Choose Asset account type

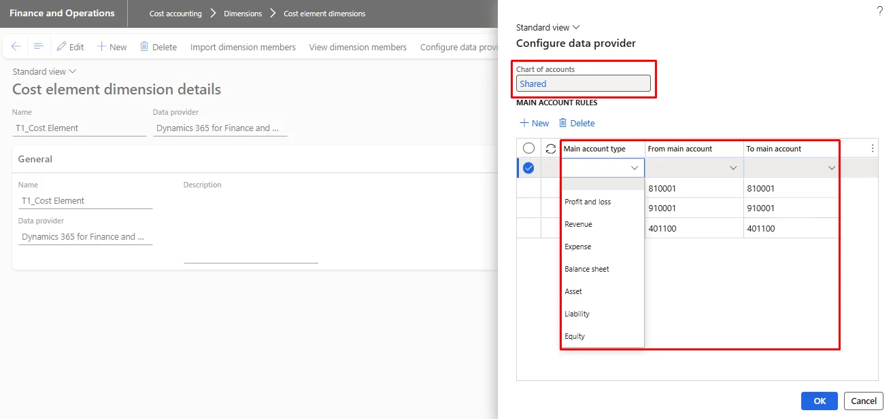point(603,291)
